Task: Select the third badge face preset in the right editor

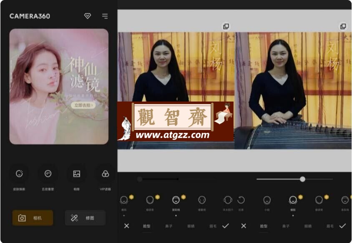Action: pyautogui.click(x=319, y=200)
